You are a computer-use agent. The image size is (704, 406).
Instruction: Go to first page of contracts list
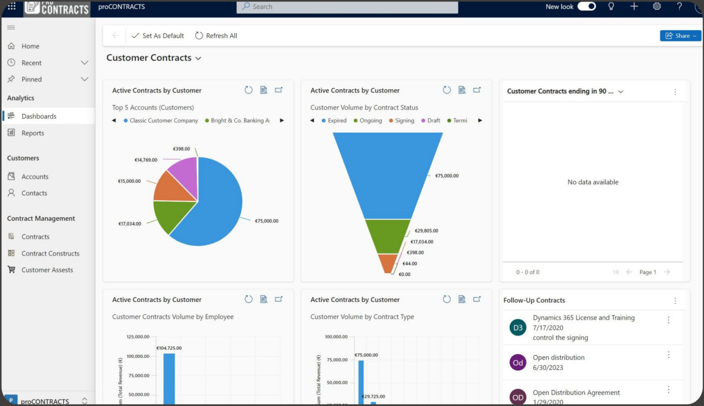pos(616,272)
